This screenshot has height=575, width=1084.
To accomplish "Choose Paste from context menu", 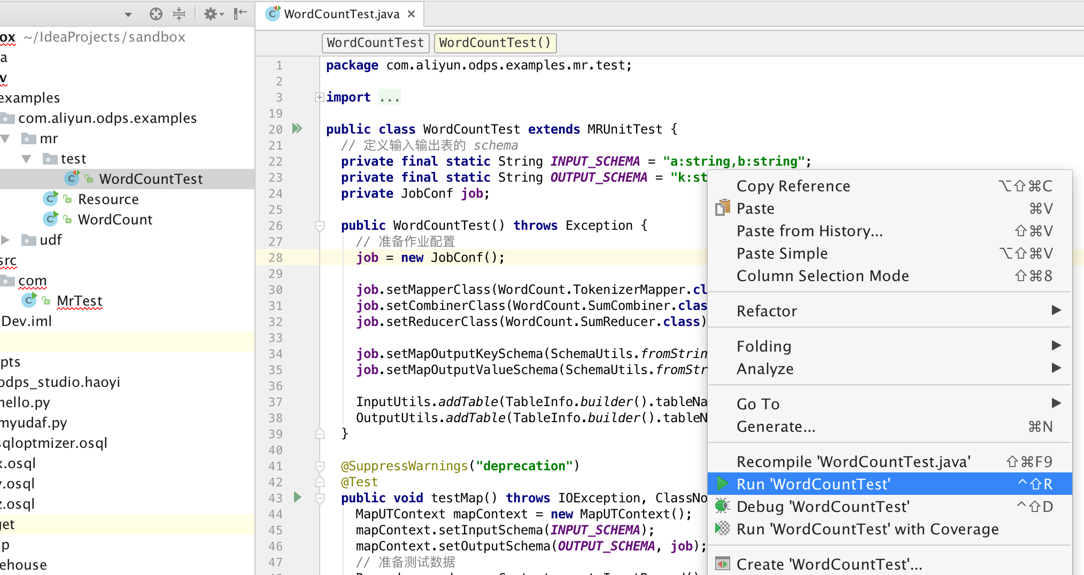I will click(889, 208).
